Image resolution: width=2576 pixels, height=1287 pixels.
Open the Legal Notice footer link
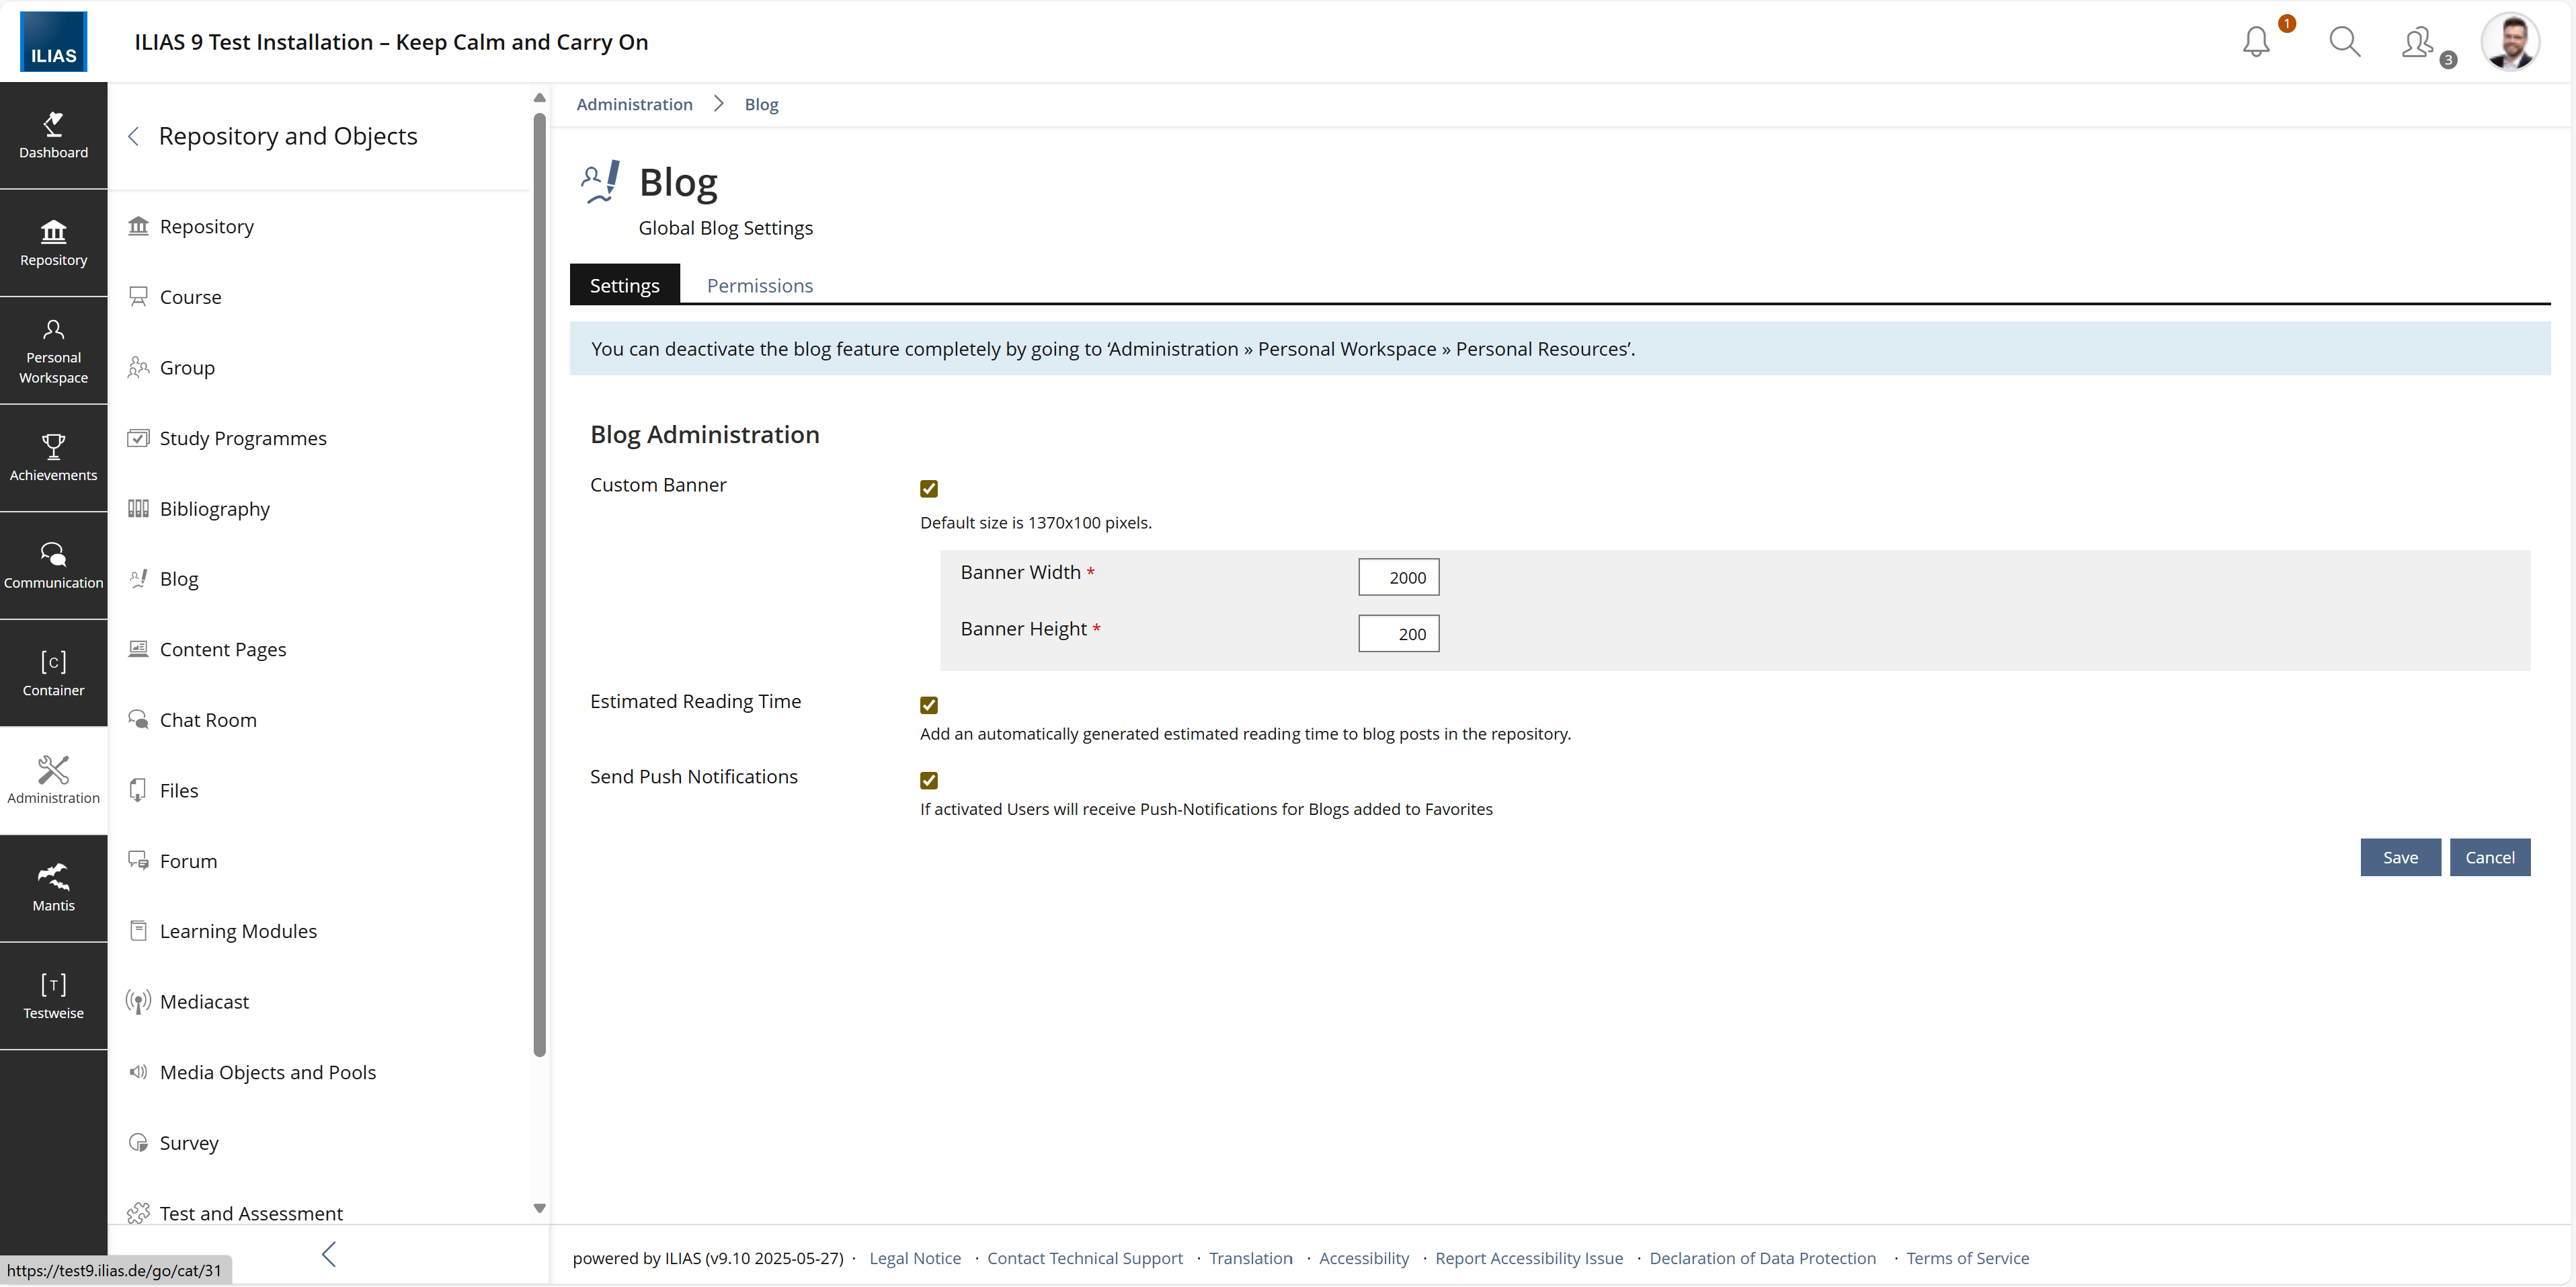point(914,1258)
